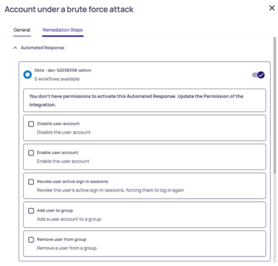Click the 5 workflows available text

pos(57,79)
